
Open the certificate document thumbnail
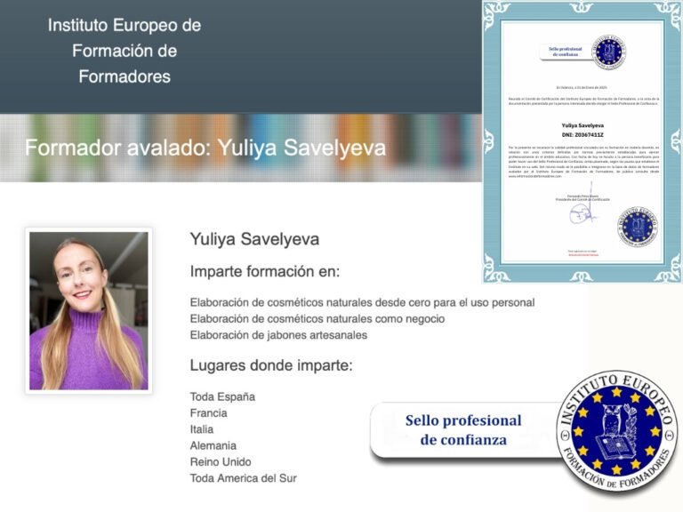(582, 142)
